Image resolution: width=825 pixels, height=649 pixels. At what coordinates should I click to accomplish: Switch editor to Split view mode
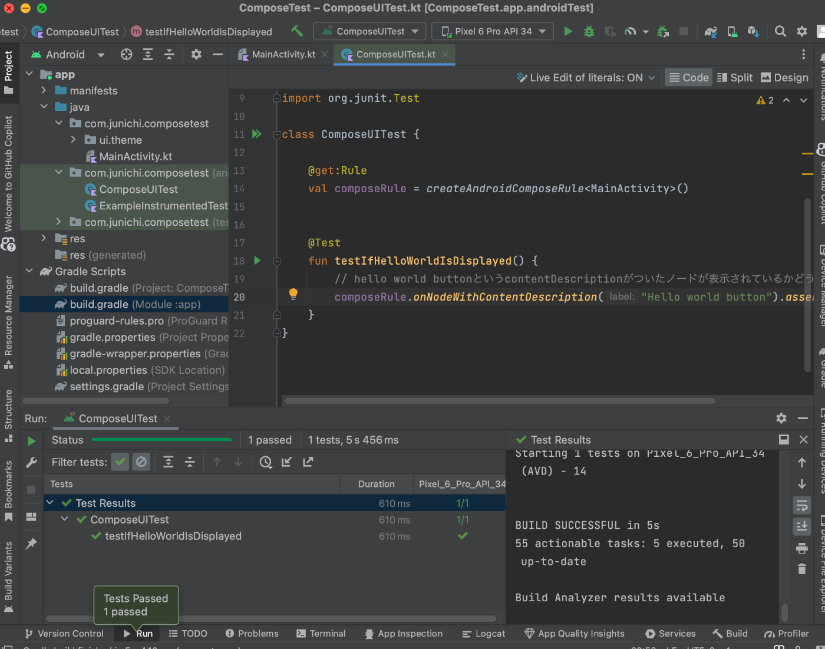click(x=735, y=77)
